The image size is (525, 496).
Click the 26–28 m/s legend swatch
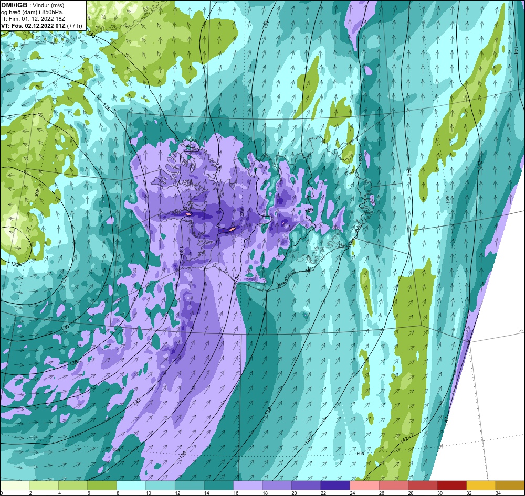click(393, 485)
